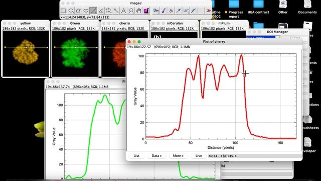Select middle handle of Green image line
Image resolution: width=321 pixels, height=181 pixels.
click(x=76, y=47)
